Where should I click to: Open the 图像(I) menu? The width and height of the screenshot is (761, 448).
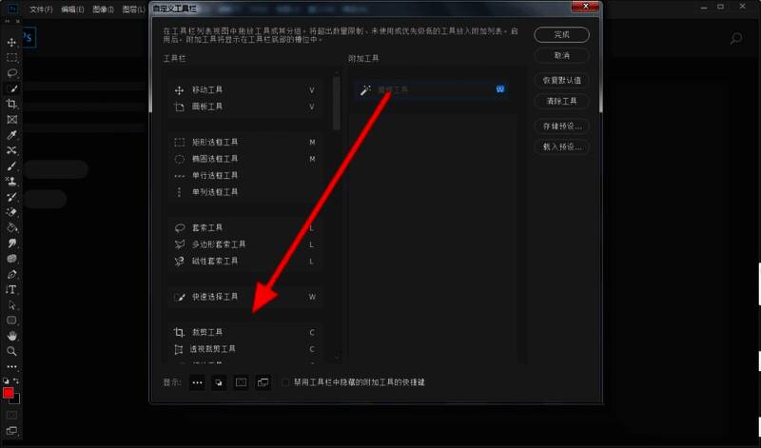tap(103, 10)
